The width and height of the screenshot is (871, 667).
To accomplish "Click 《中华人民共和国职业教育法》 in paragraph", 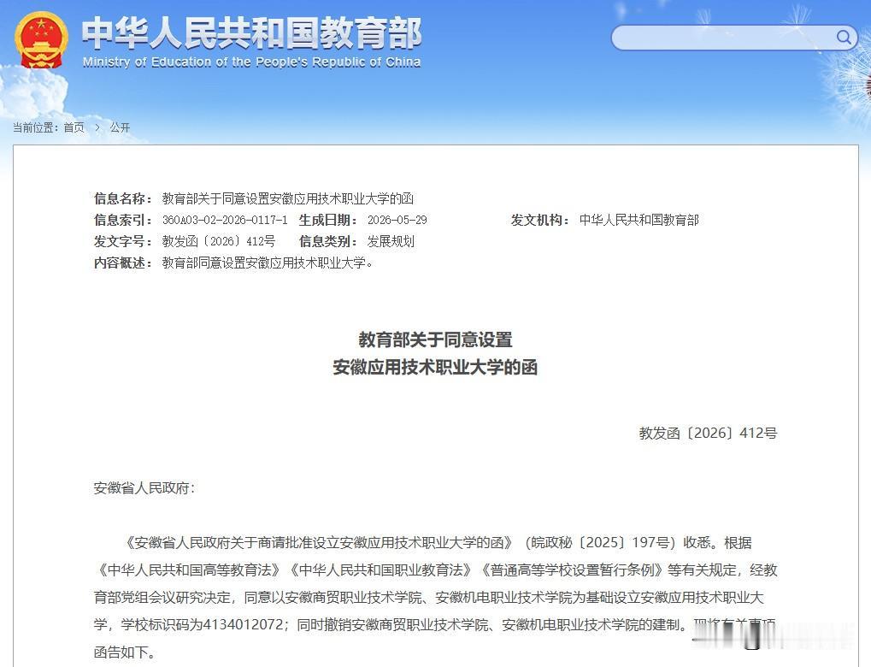I will [381, 570].
